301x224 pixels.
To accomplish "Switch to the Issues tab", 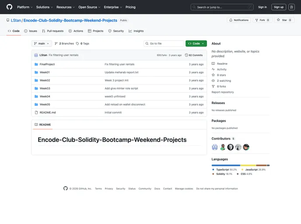I will click(31, 31).
